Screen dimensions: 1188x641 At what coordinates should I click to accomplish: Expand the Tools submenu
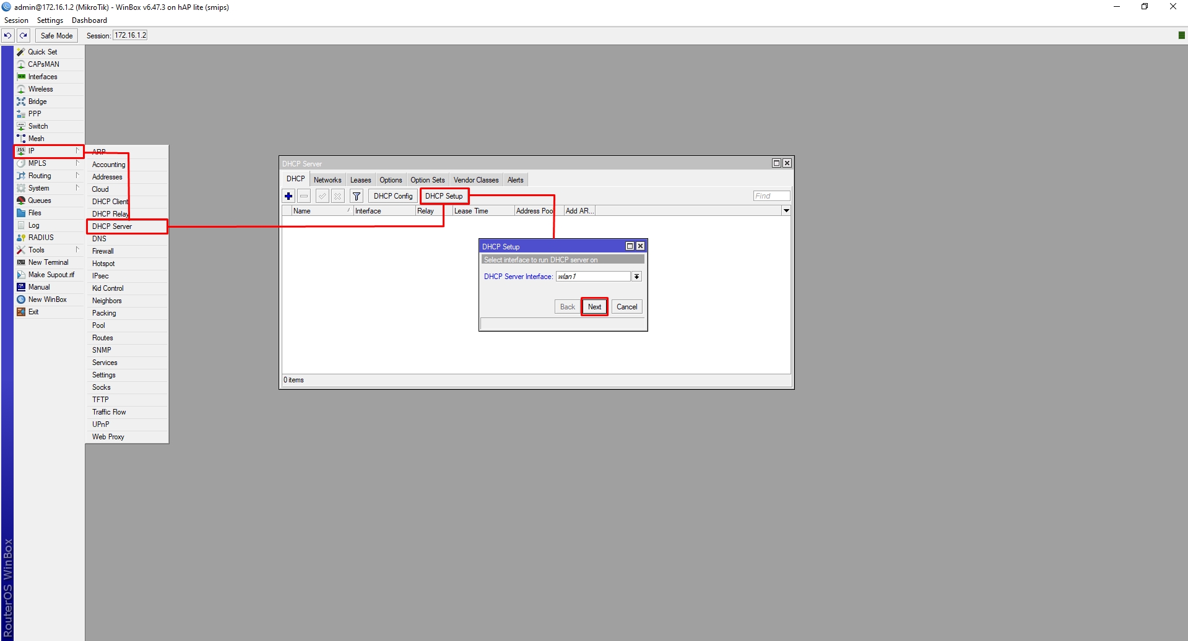[x=49, y=250]
